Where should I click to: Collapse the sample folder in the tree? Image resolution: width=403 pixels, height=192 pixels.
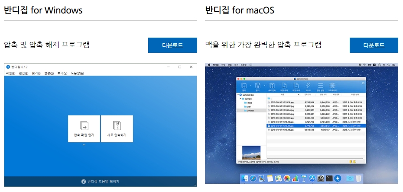click(240, 99)
